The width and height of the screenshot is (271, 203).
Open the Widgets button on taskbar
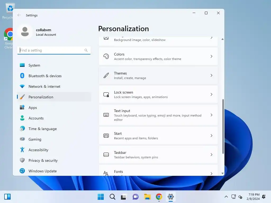7,197
